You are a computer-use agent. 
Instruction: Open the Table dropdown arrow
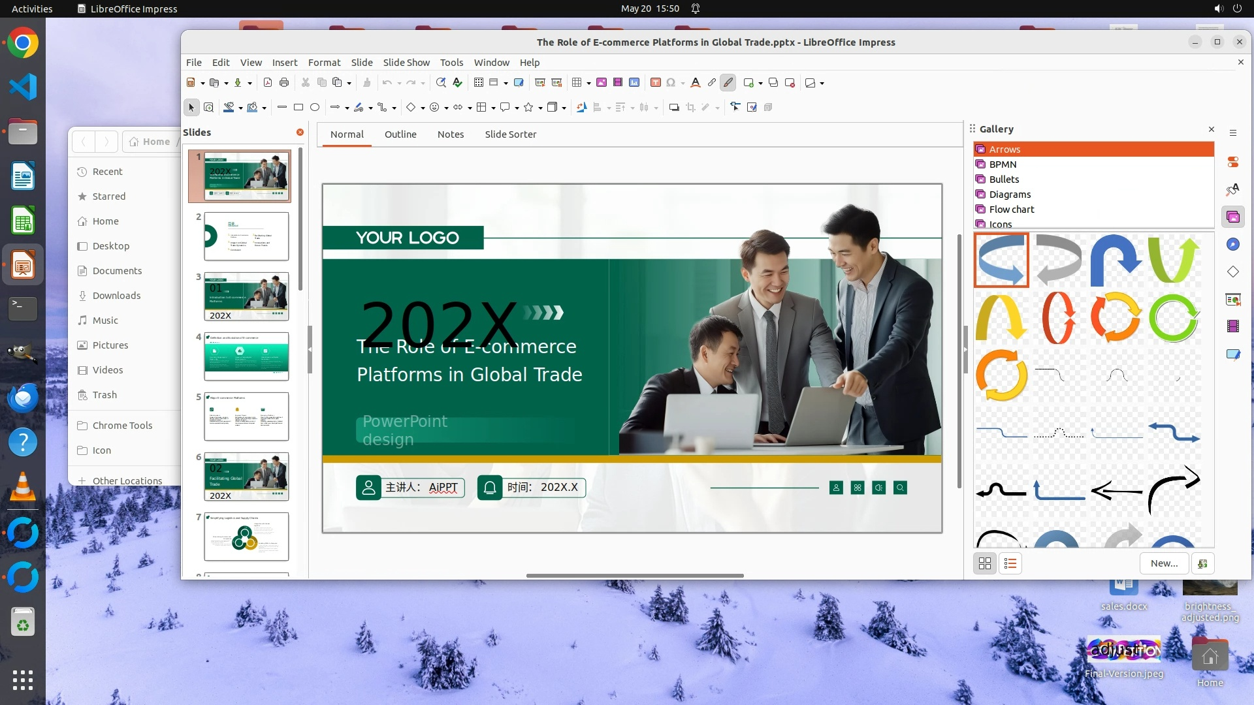[588, 84]
